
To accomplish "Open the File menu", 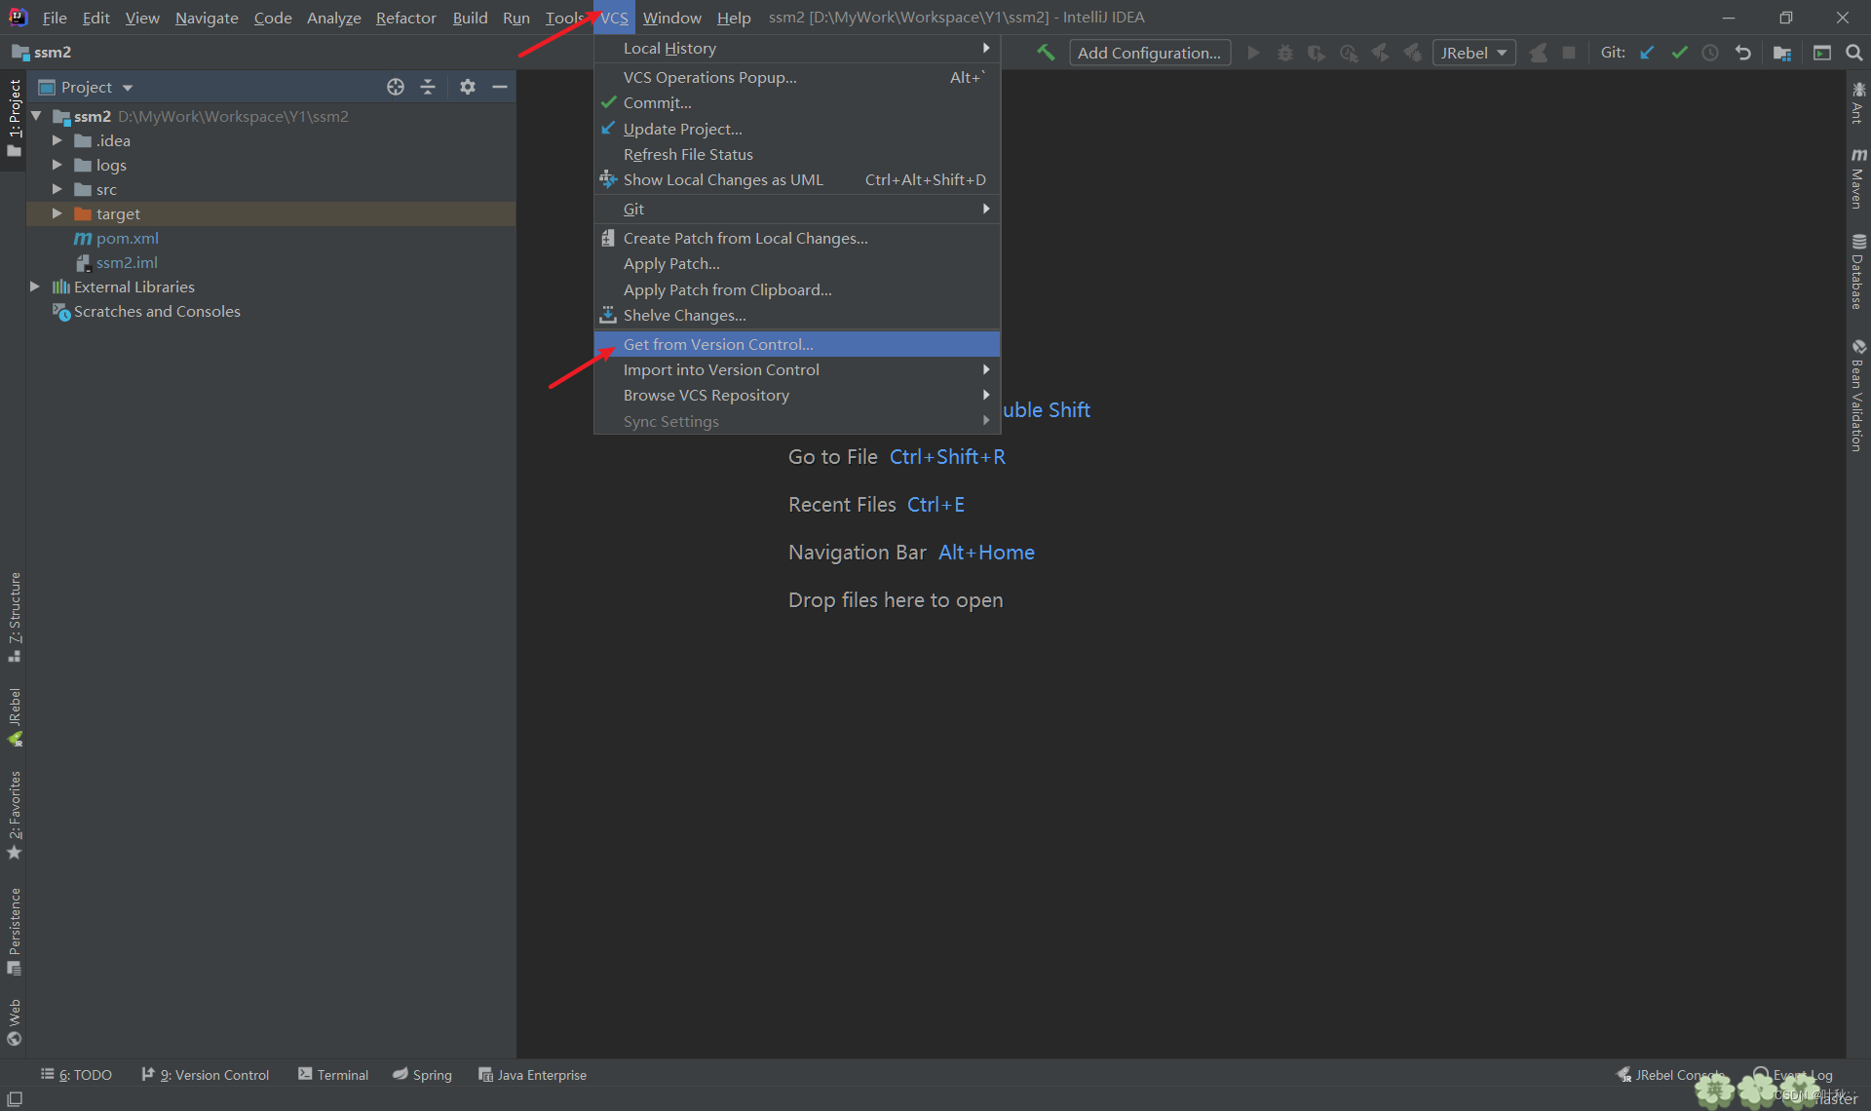I will click(55, 18).
